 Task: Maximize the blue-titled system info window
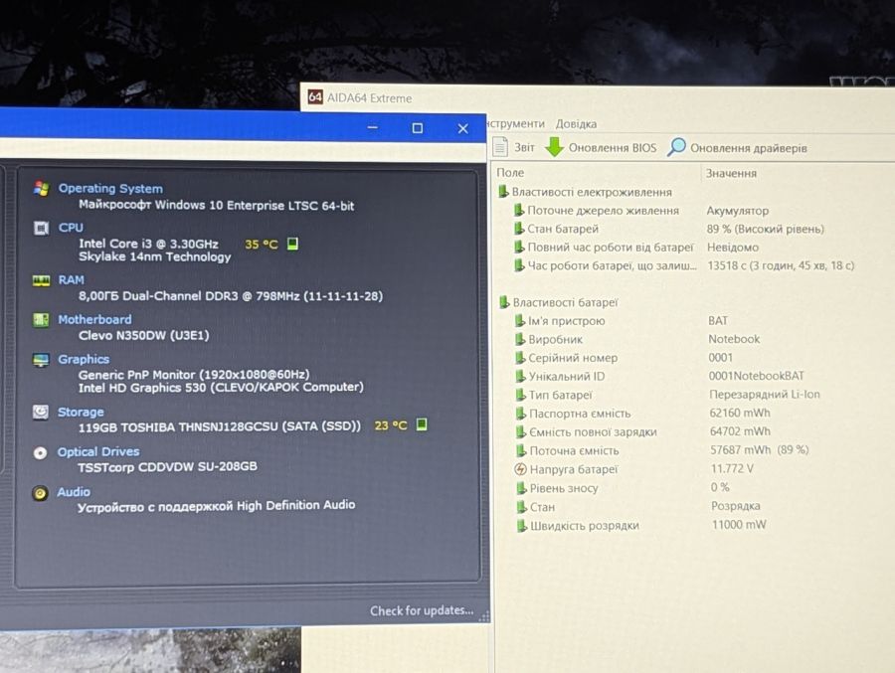click(x=418, y=128)
